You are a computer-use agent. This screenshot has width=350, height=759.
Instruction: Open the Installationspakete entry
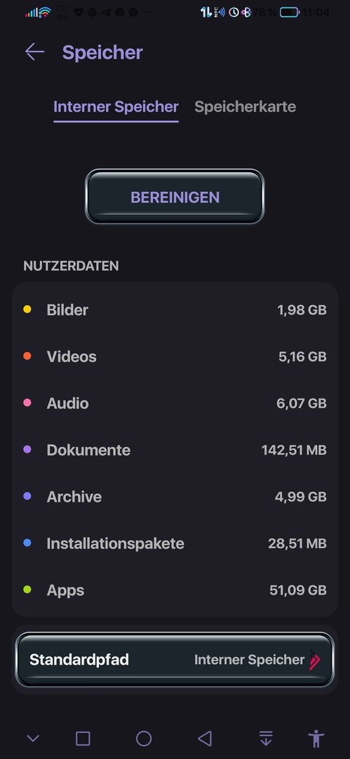[175, 543]
